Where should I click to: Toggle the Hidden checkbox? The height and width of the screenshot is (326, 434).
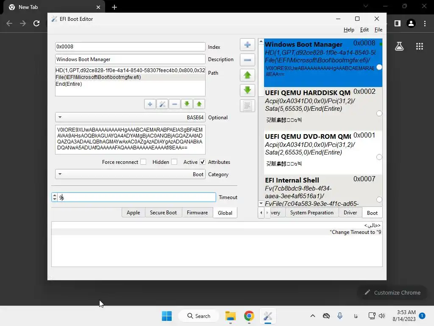tap(174, 162)
